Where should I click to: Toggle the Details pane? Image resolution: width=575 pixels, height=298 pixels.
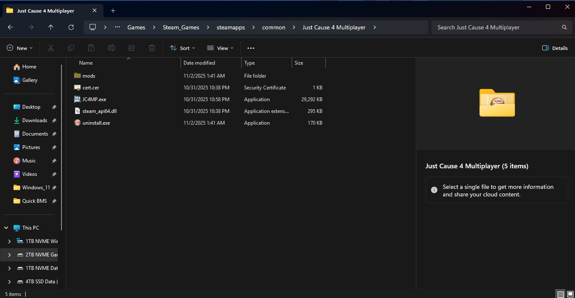(x=554, y=48)
